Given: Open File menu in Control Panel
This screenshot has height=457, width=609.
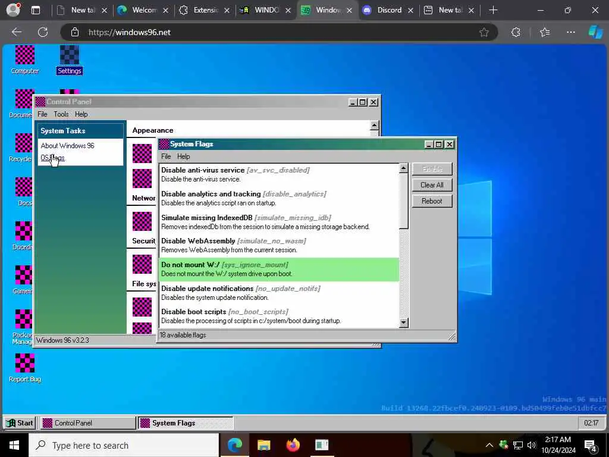Looking at the screenshot, I should coord(42,114).
